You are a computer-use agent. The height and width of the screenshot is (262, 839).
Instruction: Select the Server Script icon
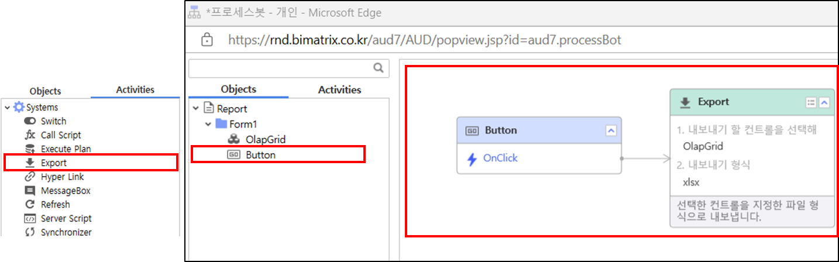click(30, 219)
